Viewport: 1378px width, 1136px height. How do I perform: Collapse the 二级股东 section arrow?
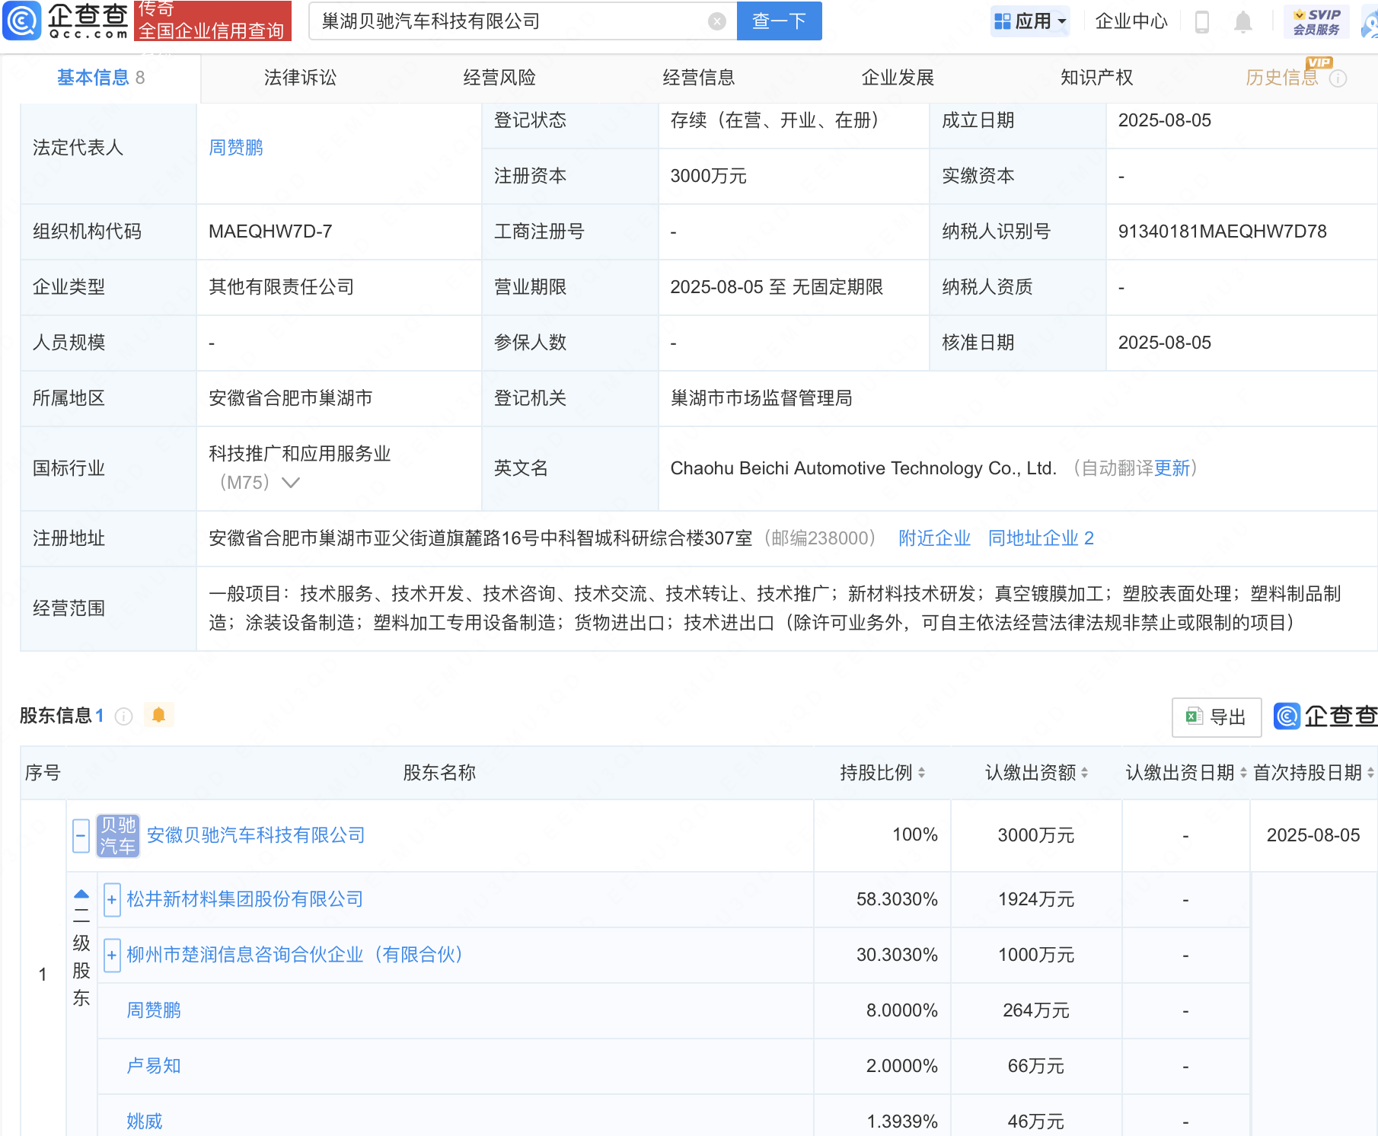point(81,894)
